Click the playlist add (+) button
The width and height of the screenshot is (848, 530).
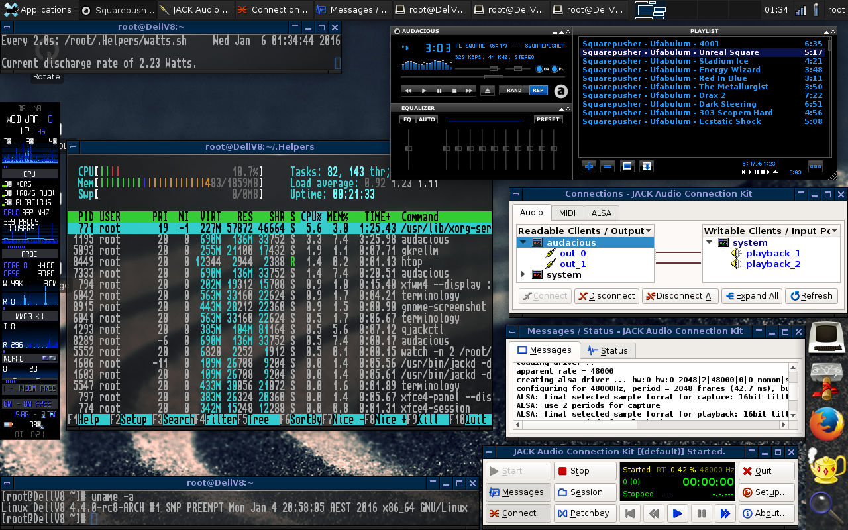click(x=588, y=166)
